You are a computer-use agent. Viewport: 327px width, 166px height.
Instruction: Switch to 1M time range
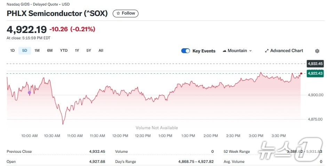coord(37,50)
